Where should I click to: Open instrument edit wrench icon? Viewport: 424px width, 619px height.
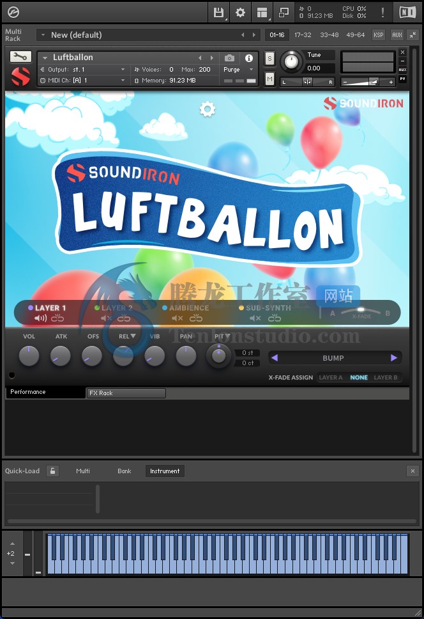[20, 56]
